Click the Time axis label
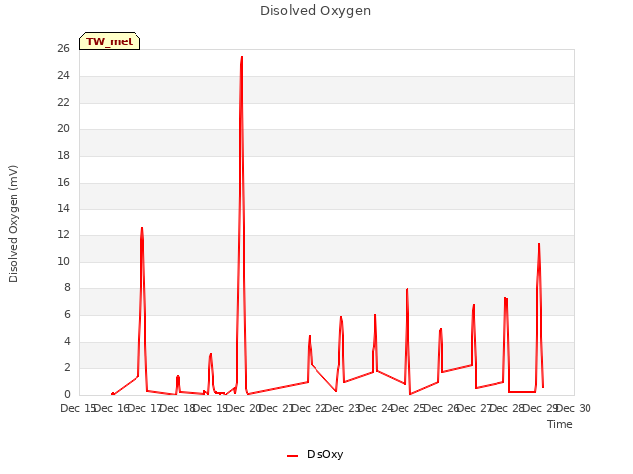This screenshot has height=474, width=633. (560, 424)
